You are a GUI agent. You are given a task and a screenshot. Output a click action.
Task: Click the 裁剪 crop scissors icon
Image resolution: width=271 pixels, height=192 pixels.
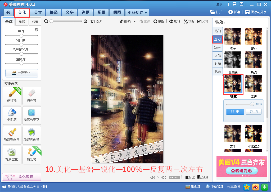[186, 21]
